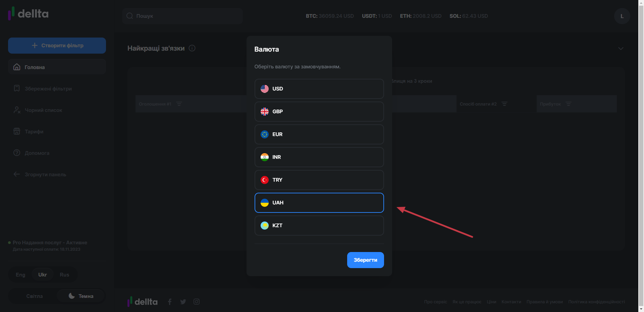Open the Twitter icon in footer

click(x=183, y=302)
